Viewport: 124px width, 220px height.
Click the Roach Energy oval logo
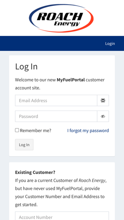click(x=61, y=18)
